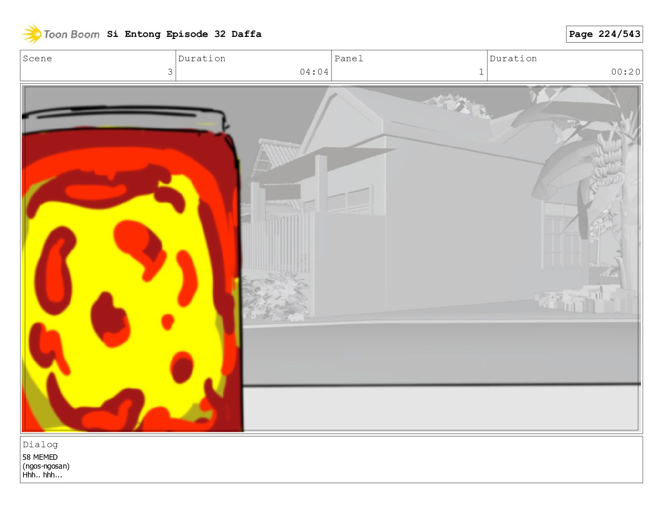Screen dimensions: 664x513
Task: Select the dialog text '(ngos-ngosan)'
Action: [46, 466]
